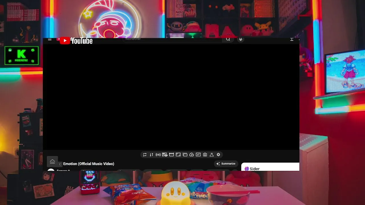Viewport: 365px width, 205px height.
Task: Click the picture-in-picture plus icon
Action: (x=198, y=155)
